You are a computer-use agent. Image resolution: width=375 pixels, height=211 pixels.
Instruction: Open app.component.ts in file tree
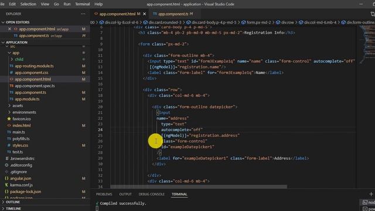[30, 93]
